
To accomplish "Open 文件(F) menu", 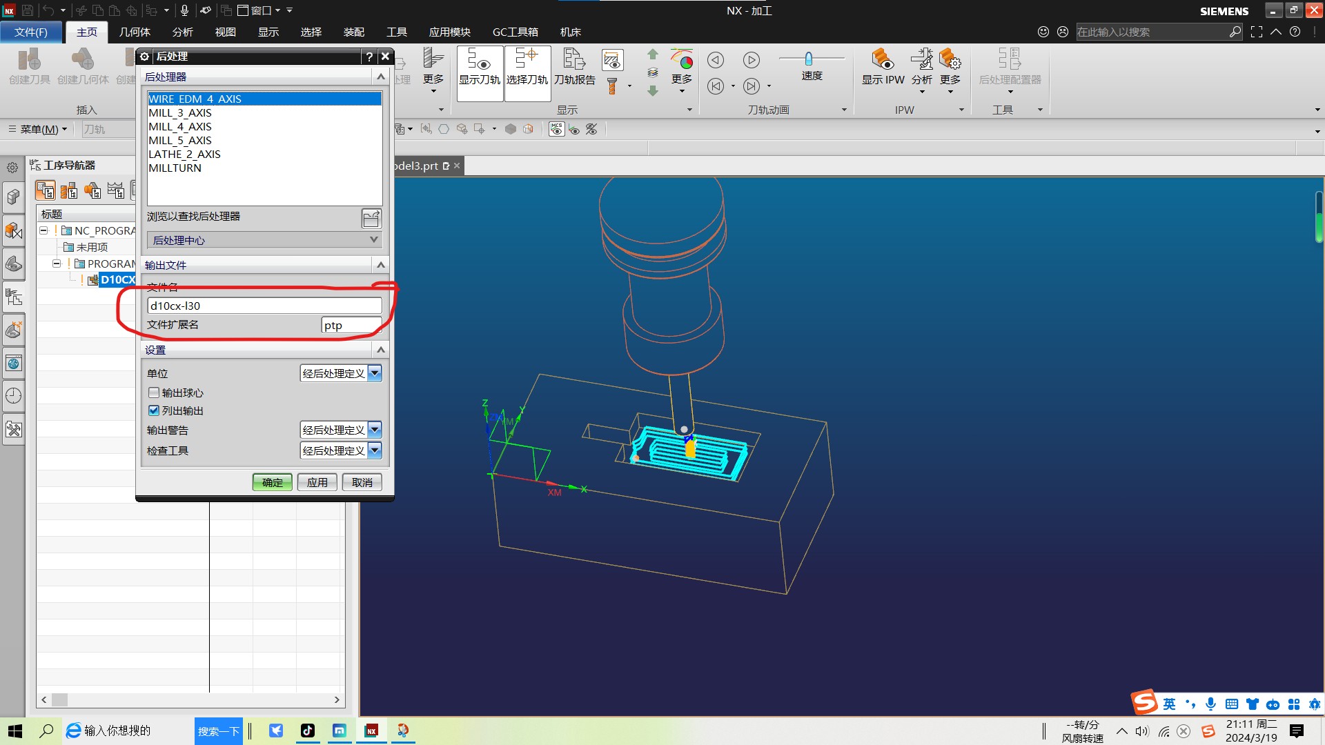I will [x=31, y=32].
